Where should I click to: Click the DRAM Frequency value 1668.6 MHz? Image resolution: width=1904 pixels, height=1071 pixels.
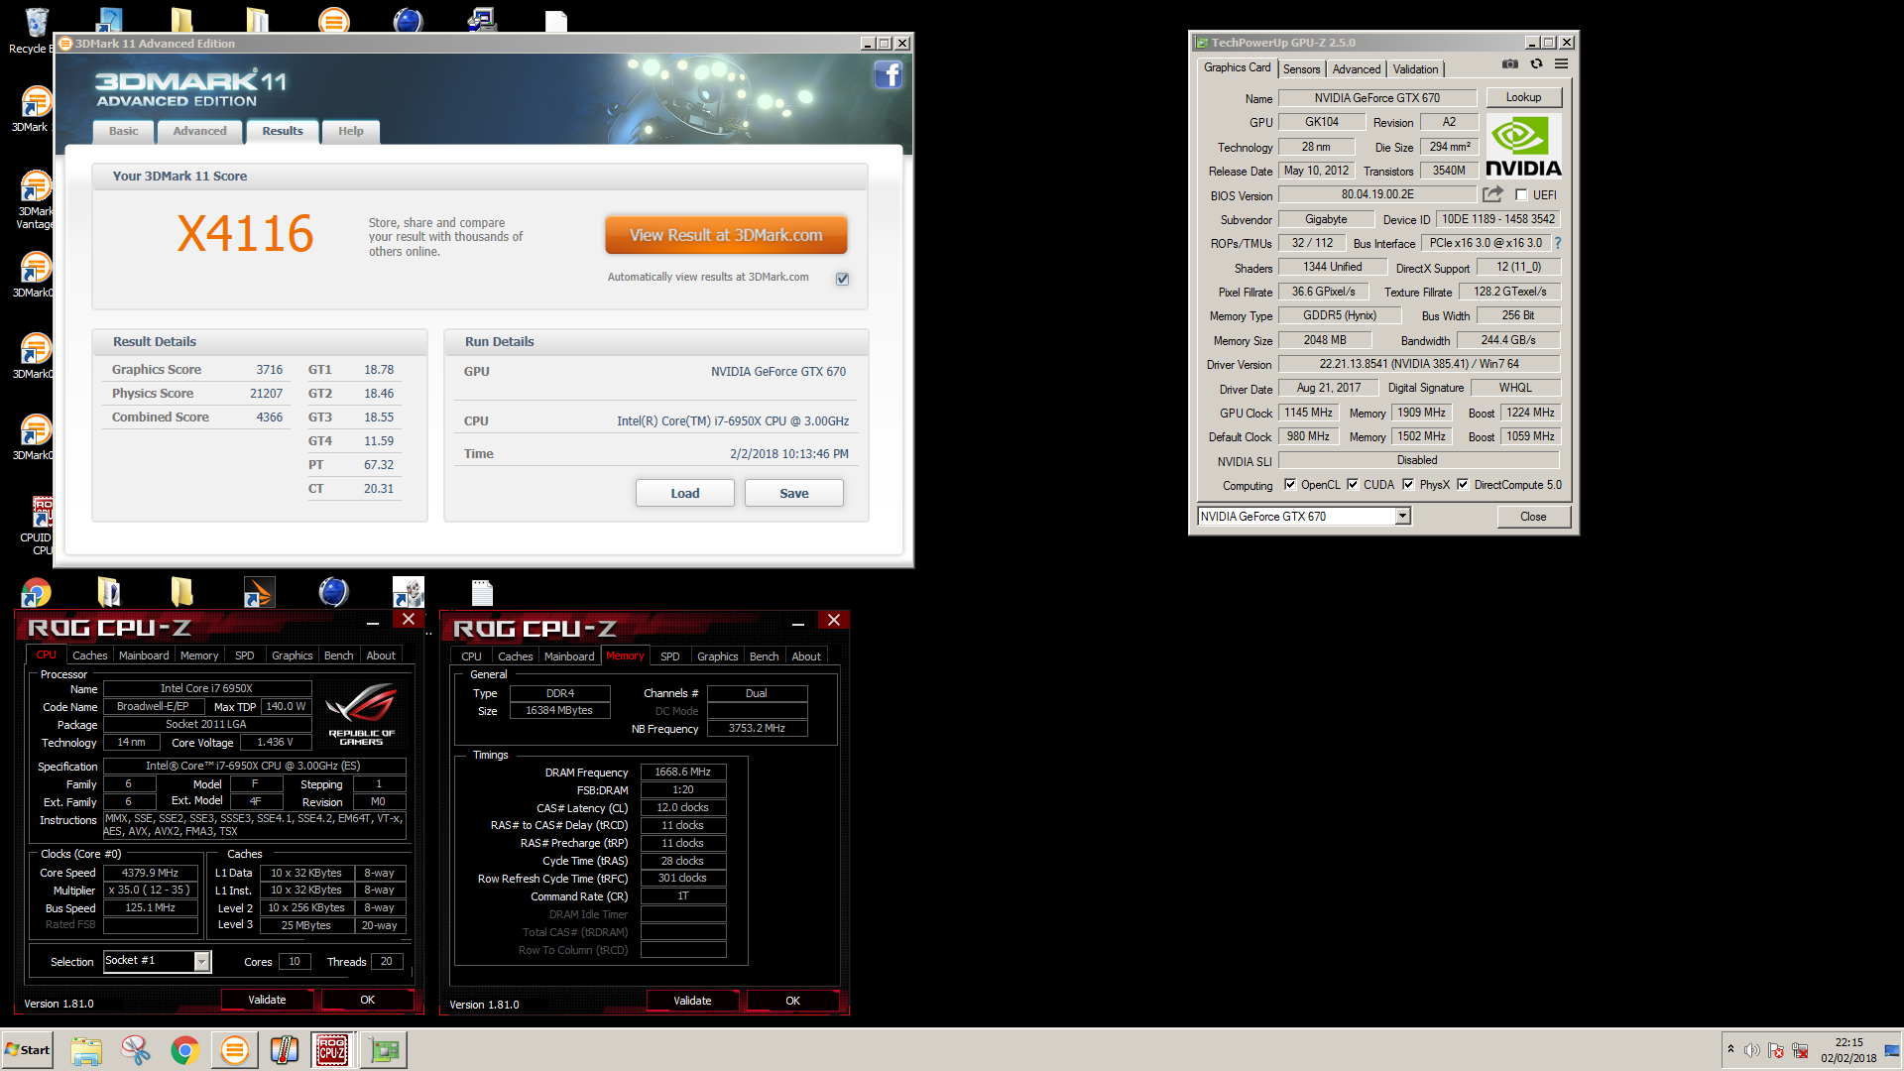(x=683, y=772)
